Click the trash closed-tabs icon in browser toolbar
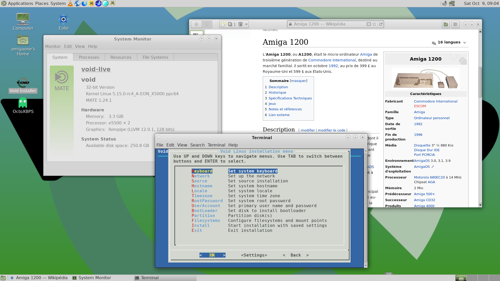This screenshot has height=281, width=500. click(x=240, y=24)
